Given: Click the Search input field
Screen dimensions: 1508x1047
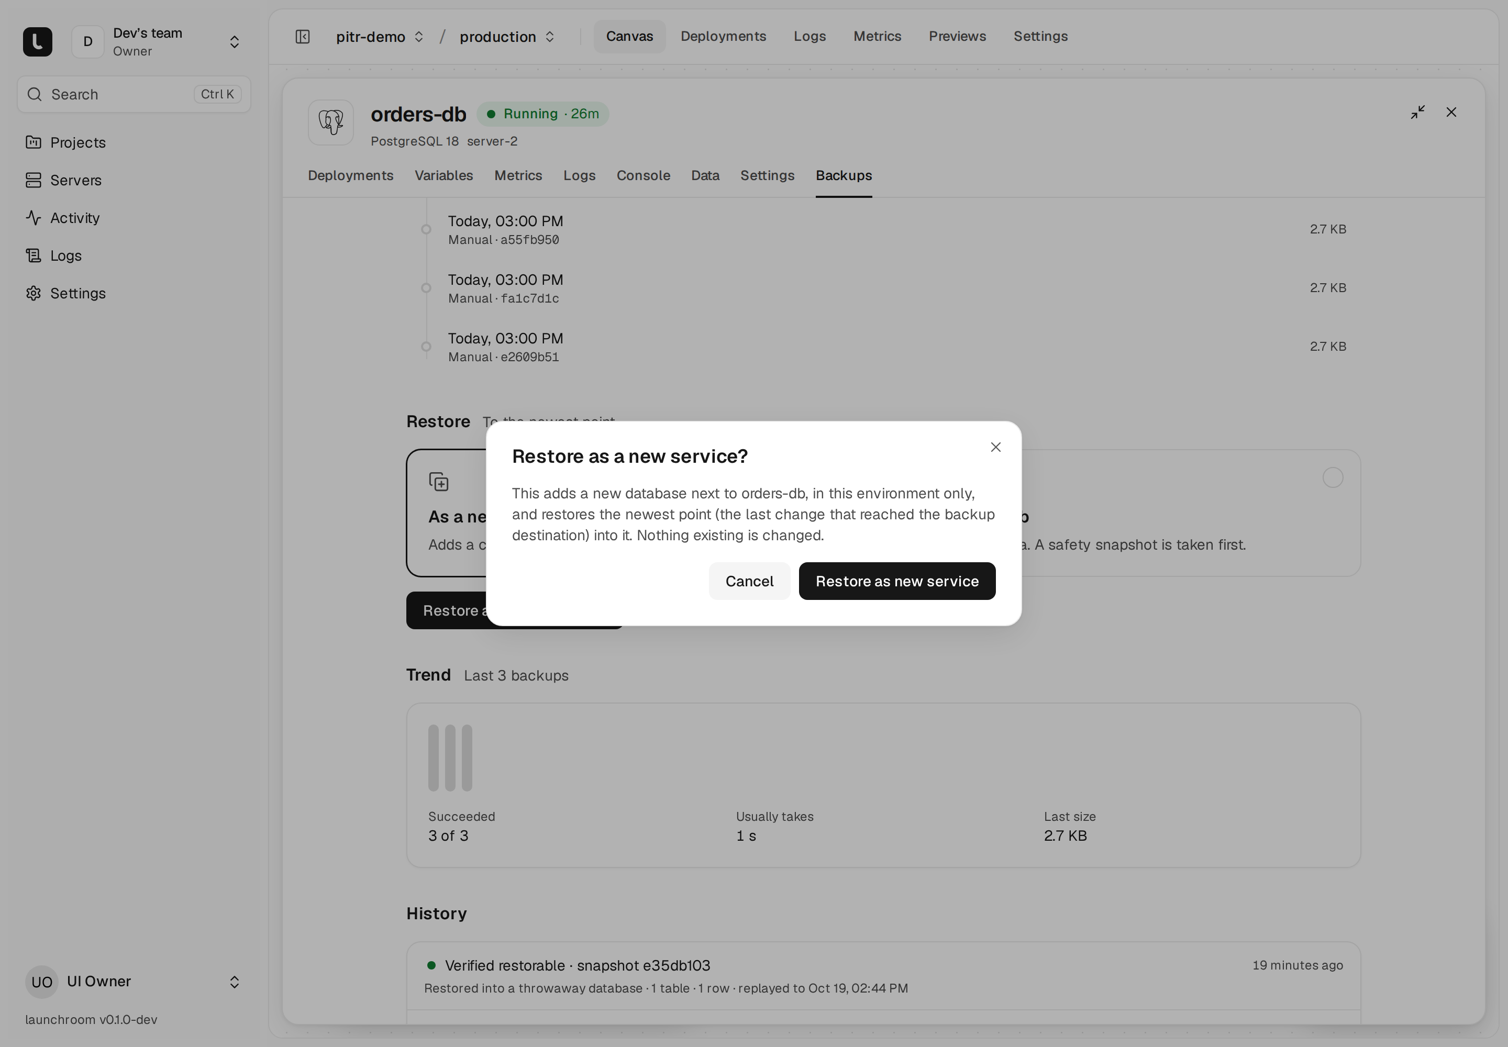Looking at the screenshot, I should (x=134, y=94).
